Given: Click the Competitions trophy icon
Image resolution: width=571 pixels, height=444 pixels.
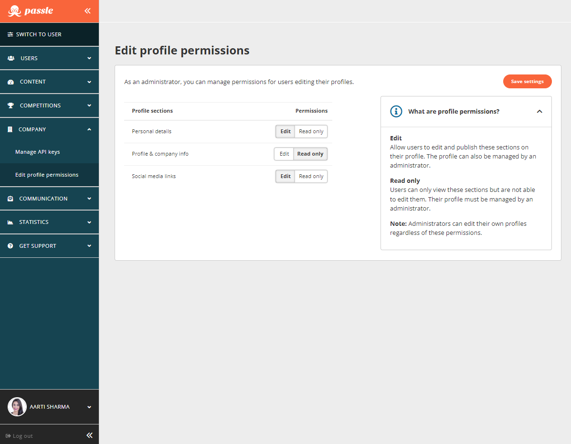Looking at the screenshot, I should [x=11, y=106].
